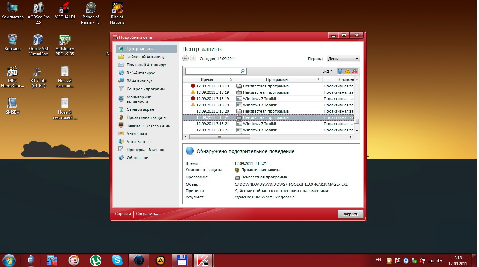Go to previous period with back arrow

pos(186,59)
